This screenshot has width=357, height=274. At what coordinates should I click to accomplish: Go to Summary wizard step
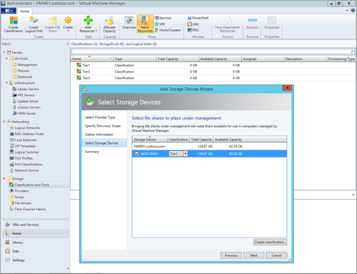[x=92, y=152]
